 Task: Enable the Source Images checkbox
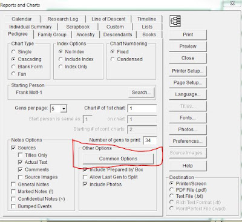point(20,177)
